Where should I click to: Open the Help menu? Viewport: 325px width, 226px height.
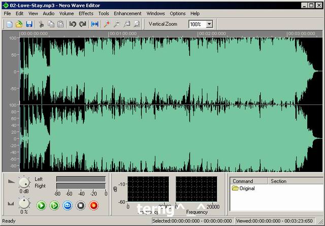coord(195,14)
